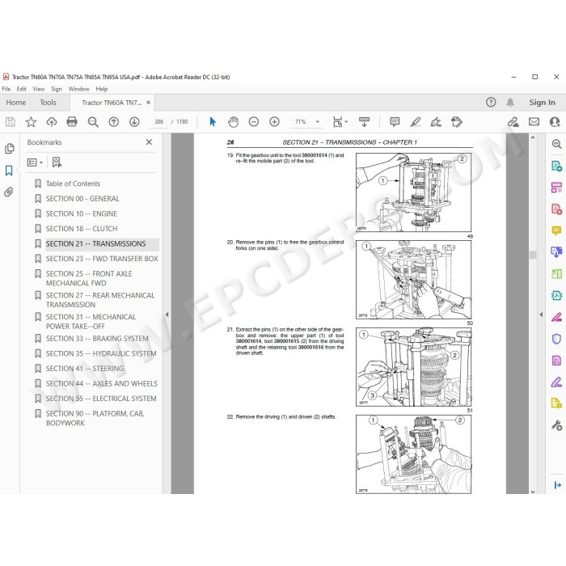Expand the right pane bottom arrow
Viewport: 566px width, 566px height.
(x=557, y=485)
